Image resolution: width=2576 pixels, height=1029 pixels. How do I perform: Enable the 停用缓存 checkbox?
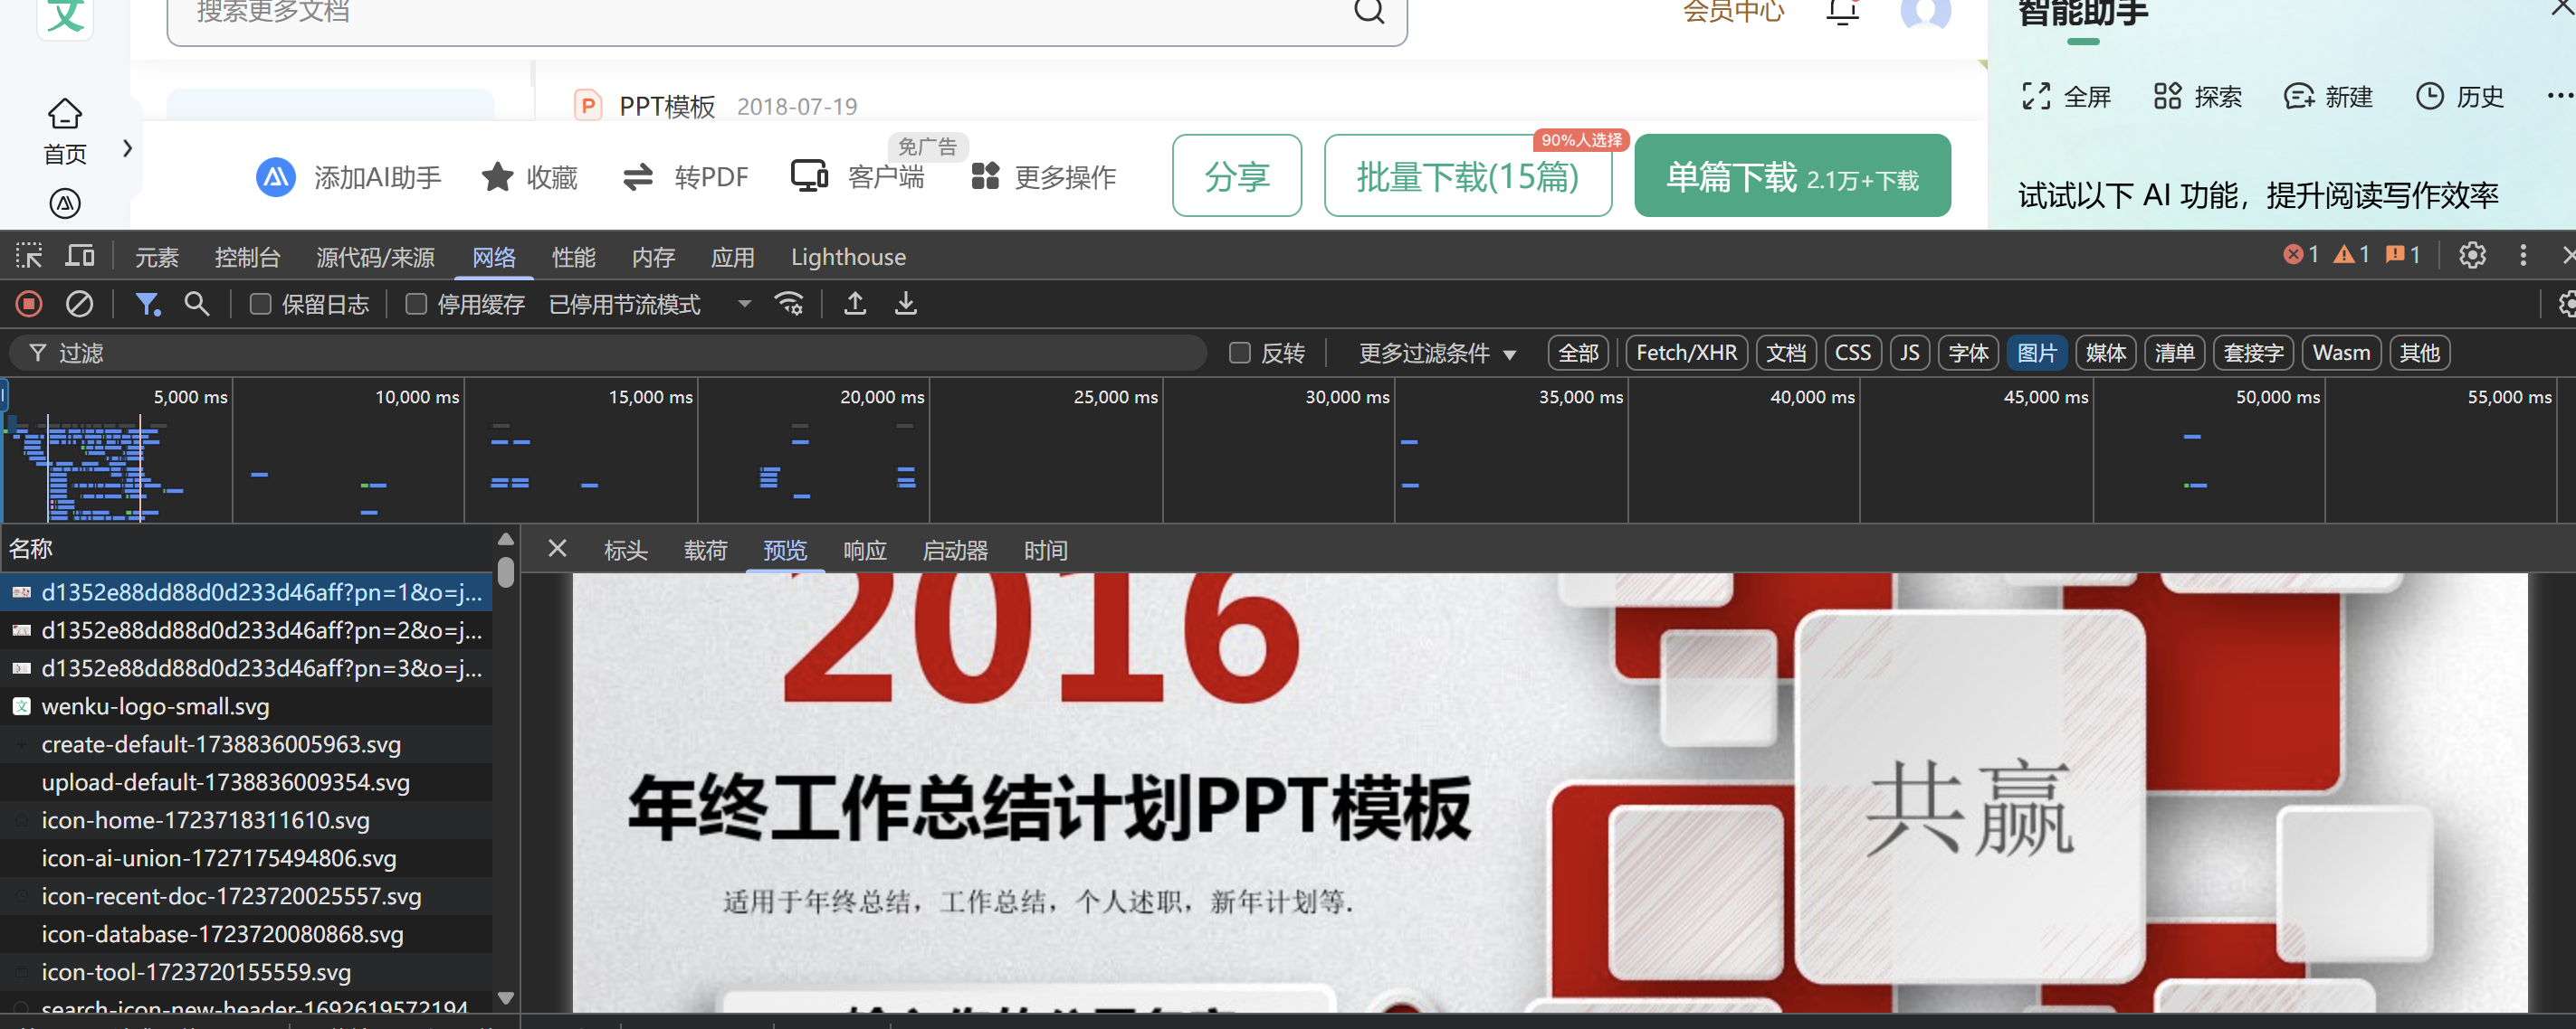416,304
